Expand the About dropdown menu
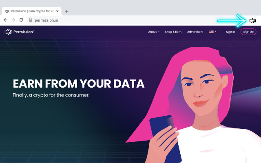Screen dimensions: 261x163 click(154, 32)
